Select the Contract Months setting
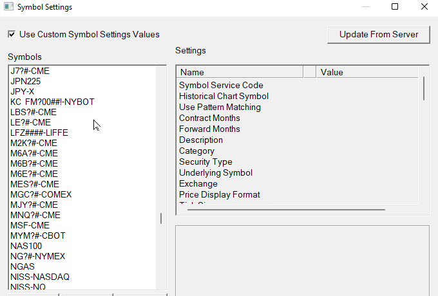Viewport: 438px width, 296px height. click(209, 118)
